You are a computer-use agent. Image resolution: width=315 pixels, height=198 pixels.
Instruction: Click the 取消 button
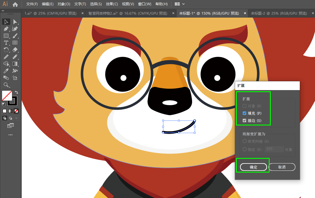pyautogui.click(x=282, y=167)
